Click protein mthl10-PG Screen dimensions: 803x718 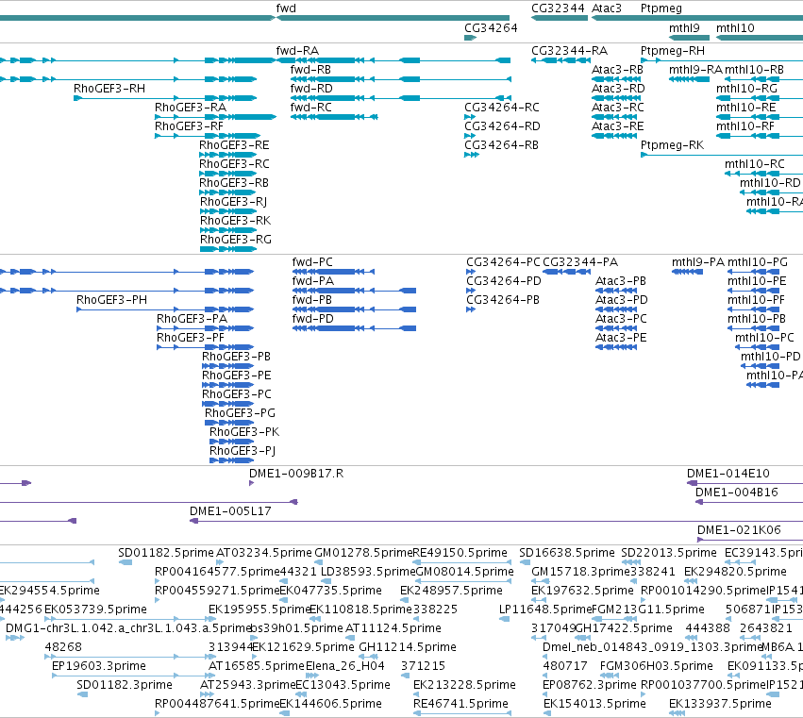[753, 272]
